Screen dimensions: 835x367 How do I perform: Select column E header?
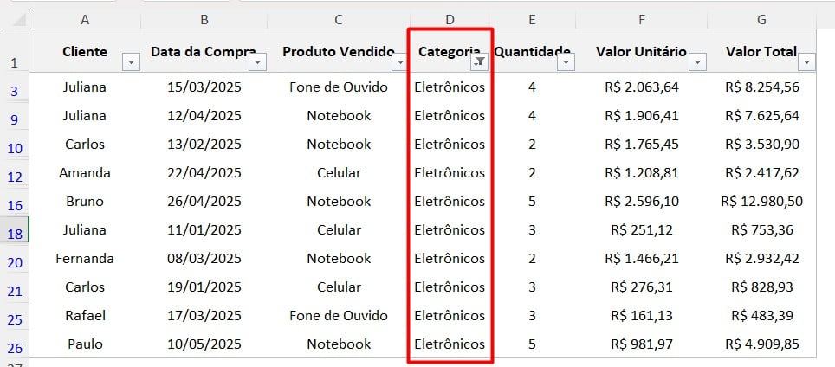[533, 20]
